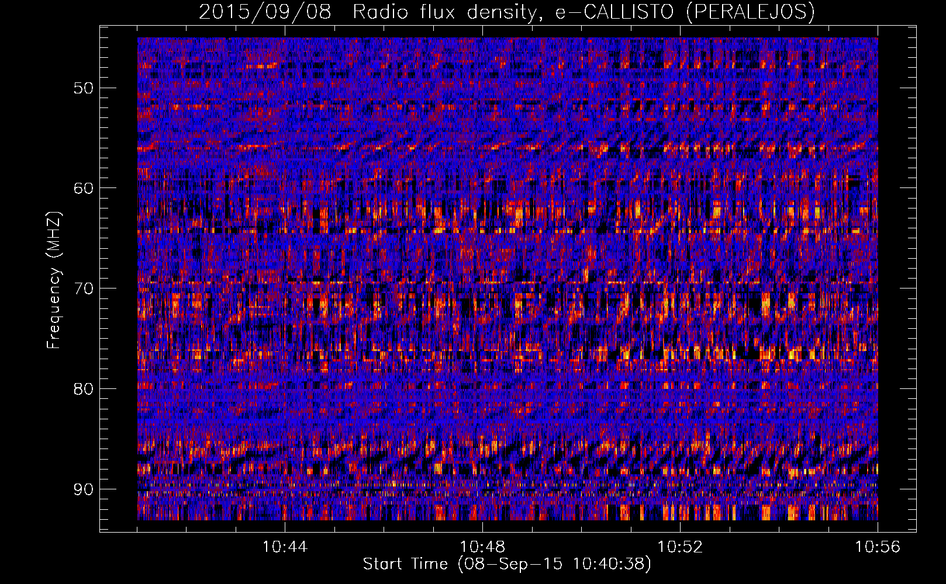This screenshot has height=584, width=946.
Task: Click the 'Start Time (08-Sep-15 10:40:38)' label
Action: pyautogui.click(x=507, y=564)
